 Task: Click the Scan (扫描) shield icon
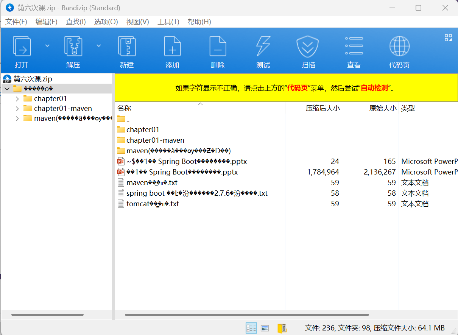tap(308, 46)
